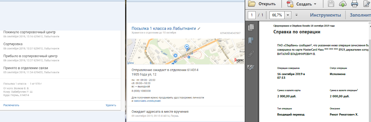Open the Инструменты panel
Viewport: 371px width, 122px height.
[325, 15]
